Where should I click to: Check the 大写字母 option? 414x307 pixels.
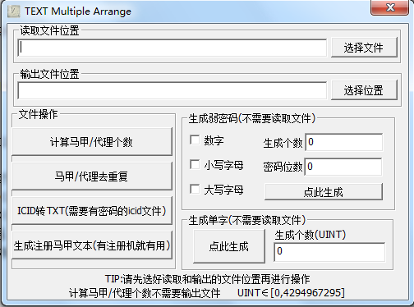tap(195, 189)
